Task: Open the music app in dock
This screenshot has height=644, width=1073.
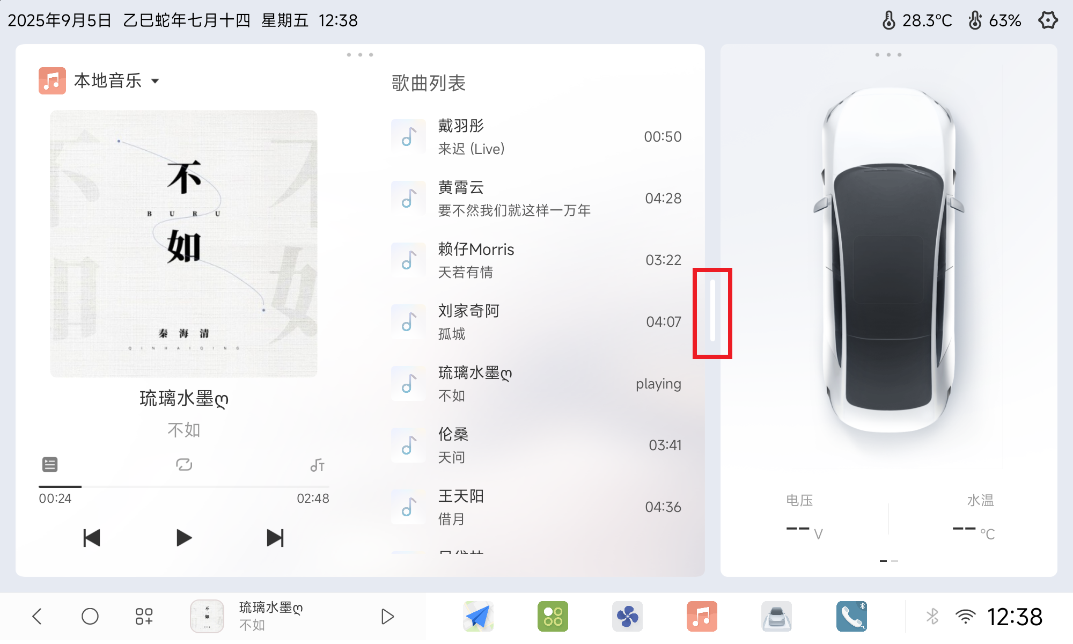Action: 702,616
